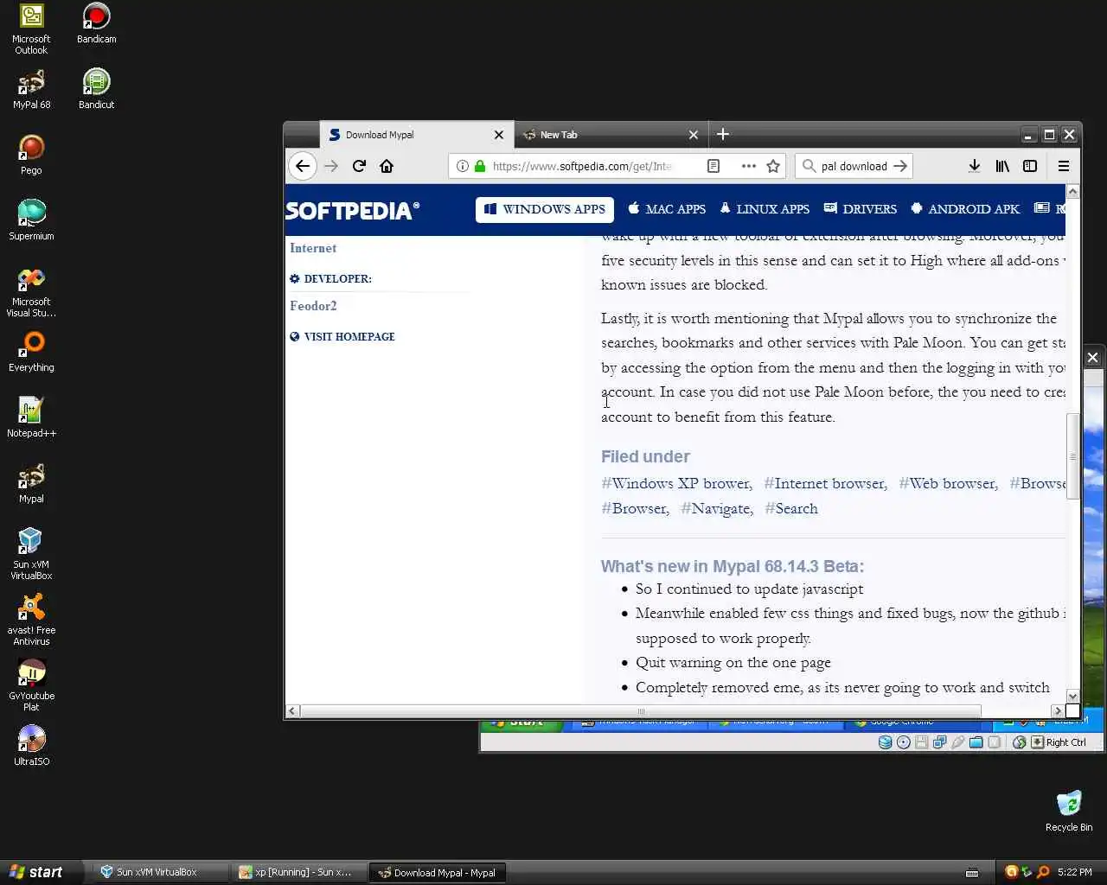Screen dimensions: 1107x885
Task: Go to Softpedia logo homepage
Action: 352,210
